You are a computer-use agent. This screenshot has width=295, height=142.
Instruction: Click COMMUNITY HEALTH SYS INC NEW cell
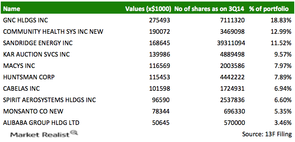[x=53, y=32]
